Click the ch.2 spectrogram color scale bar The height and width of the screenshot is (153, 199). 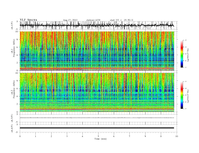pos(182,95)
